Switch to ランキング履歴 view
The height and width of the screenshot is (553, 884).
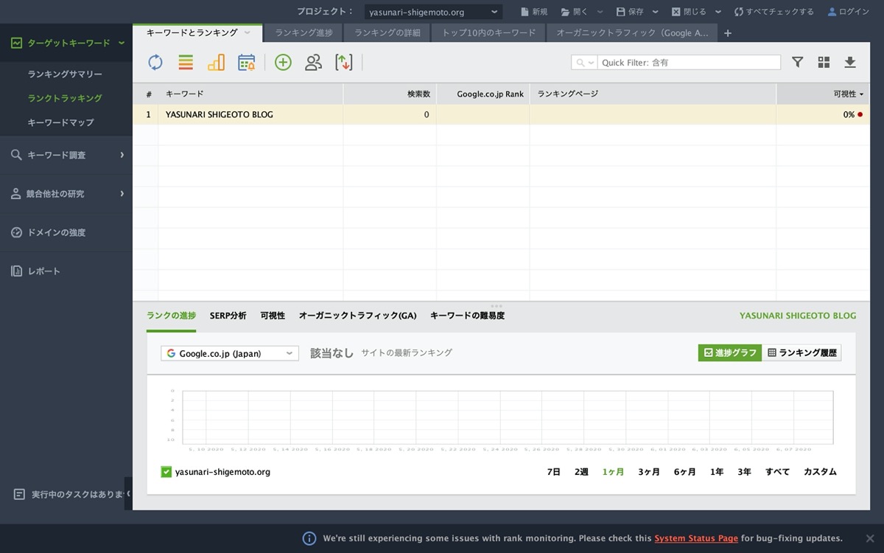(801, 352)
